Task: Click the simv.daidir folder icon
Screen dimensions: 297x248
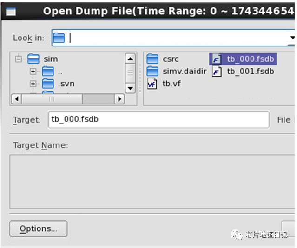Action: [152, 72]
